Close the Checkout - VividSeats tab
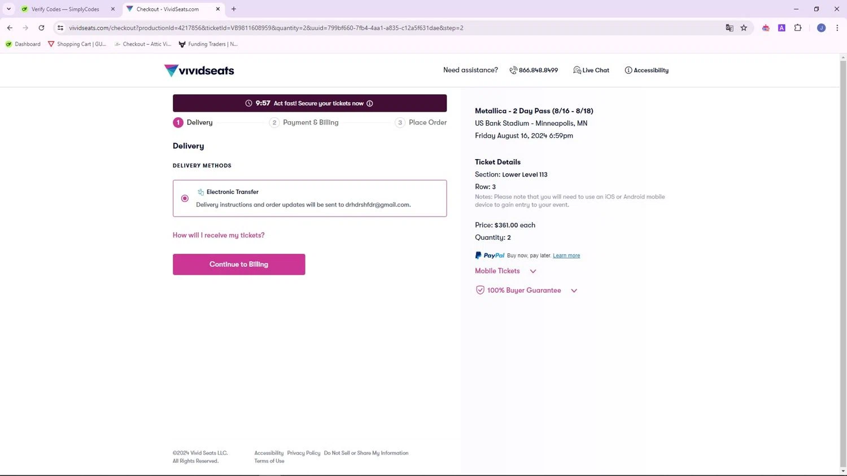The image size is (847, 476). (218, 9)
